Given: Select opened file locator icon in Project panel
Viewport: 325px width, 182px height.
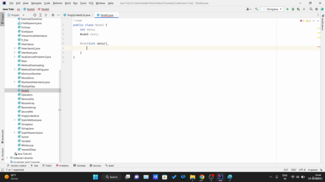Looking at the screenshot, I should point(35,15).
